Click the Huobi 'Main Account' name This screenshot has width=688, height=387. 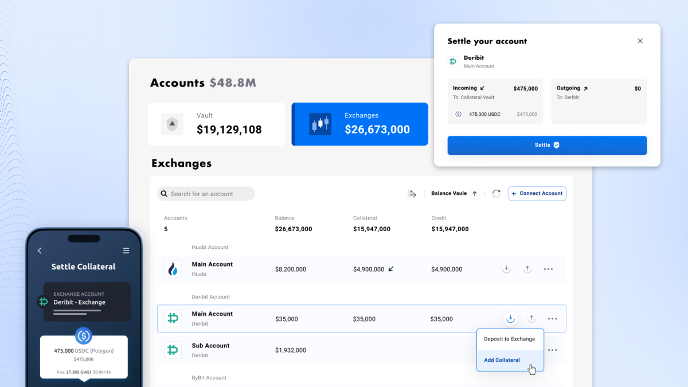pos(212,264)
